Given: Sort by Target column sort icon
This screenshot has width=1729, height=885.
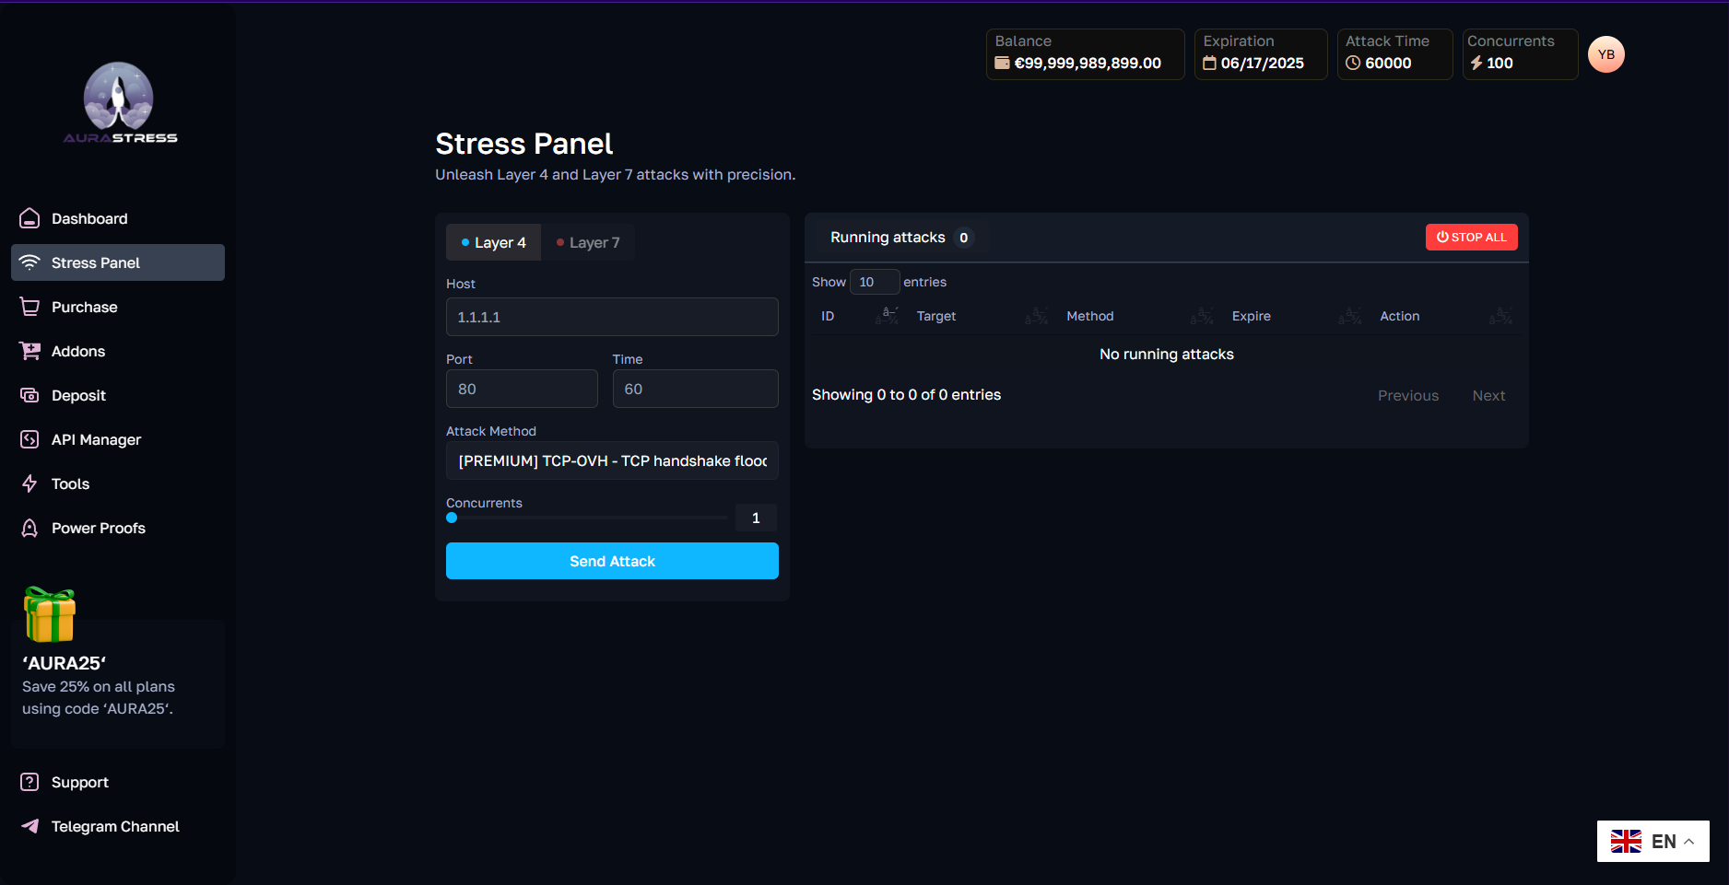Looking at the screenshot, I should click(x=1037, y=316).
